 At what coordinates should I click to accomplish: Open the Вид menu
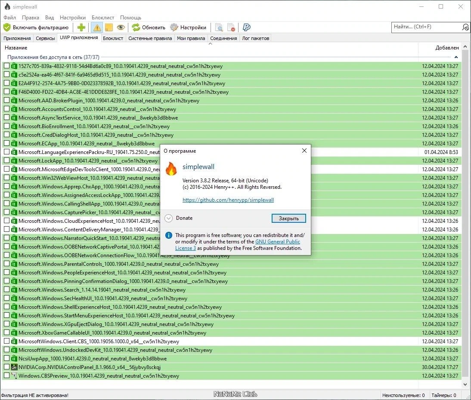pyautogui.click(x=50, y=17)
